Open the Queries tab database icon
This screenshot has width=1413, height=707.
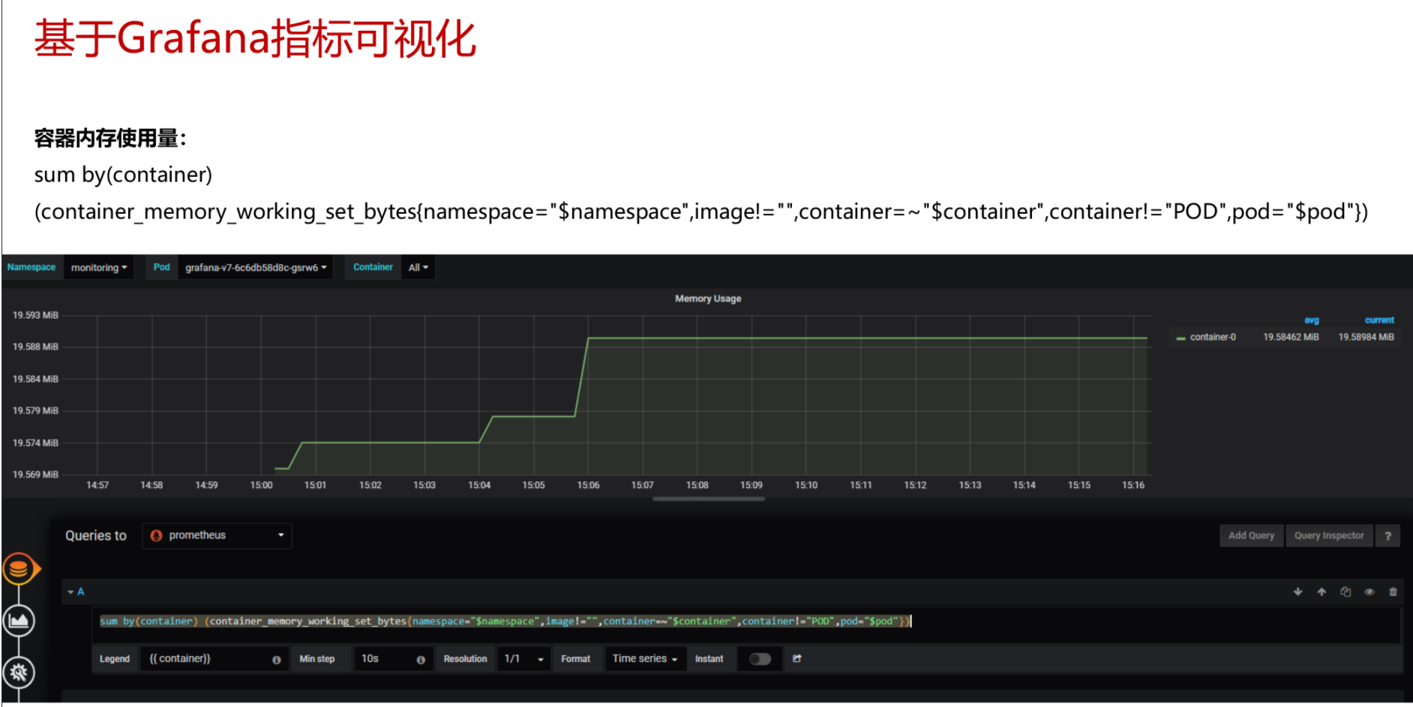pyautogui.click(x=19, y=569)
